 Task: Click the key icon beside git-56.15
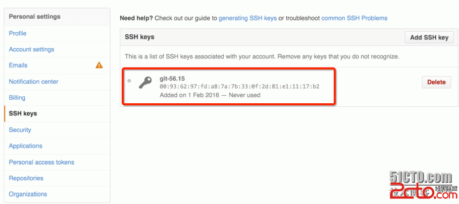tap(145, 83)
